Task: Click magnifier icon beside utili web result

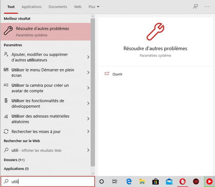Action: click(x=6, y=150)
